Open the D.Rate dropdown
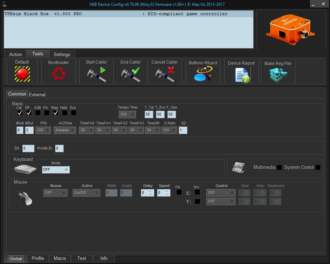 (169, 130)
